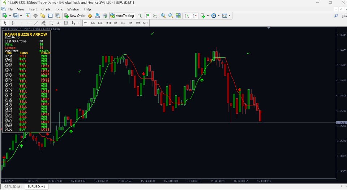
Task: Open the Market Watch window icon
Action: 28,15
